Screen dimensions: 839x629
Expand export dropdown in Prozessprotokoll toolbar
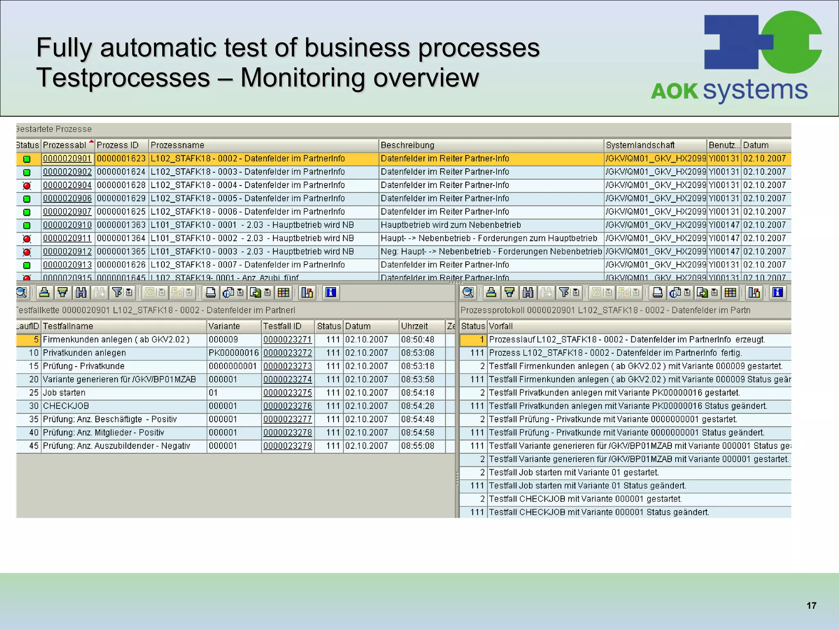tap(714, 292)
